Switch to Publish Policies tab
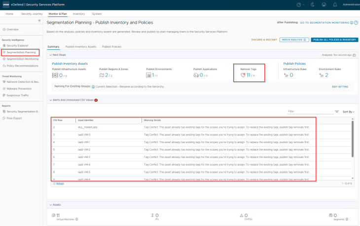This screenshot has height=226, width=360. [x=111, y=46]
